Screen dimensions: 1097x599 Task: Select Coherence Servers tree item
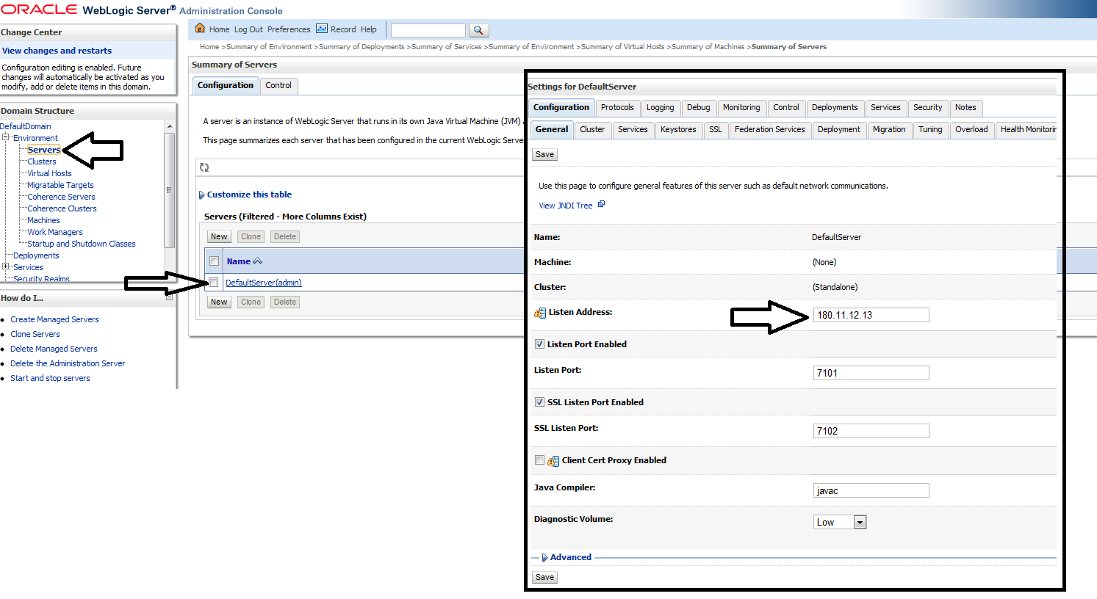pyautogui.click(x=61, y=197)
